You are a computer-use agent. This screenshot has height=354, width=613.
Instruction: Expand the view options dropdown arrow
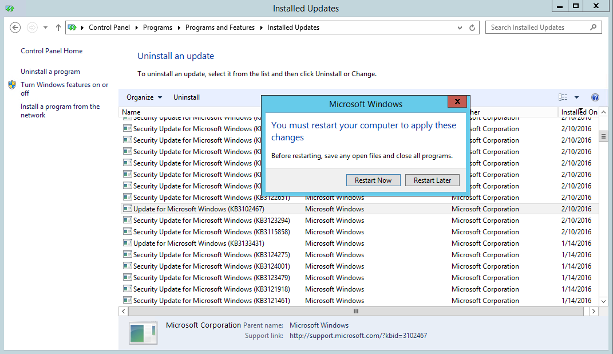(x=576, y=97)
